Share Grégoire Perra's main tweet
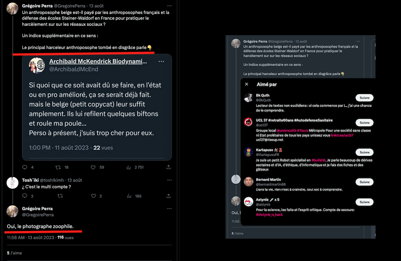The width and height of the screenshot is (401, 261). pos(168,167)
